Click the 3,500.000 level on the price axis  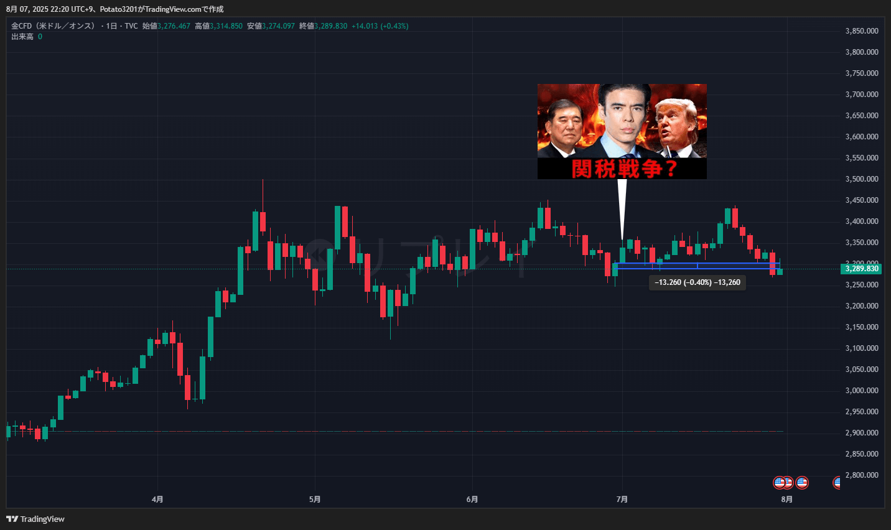[862, 179]
